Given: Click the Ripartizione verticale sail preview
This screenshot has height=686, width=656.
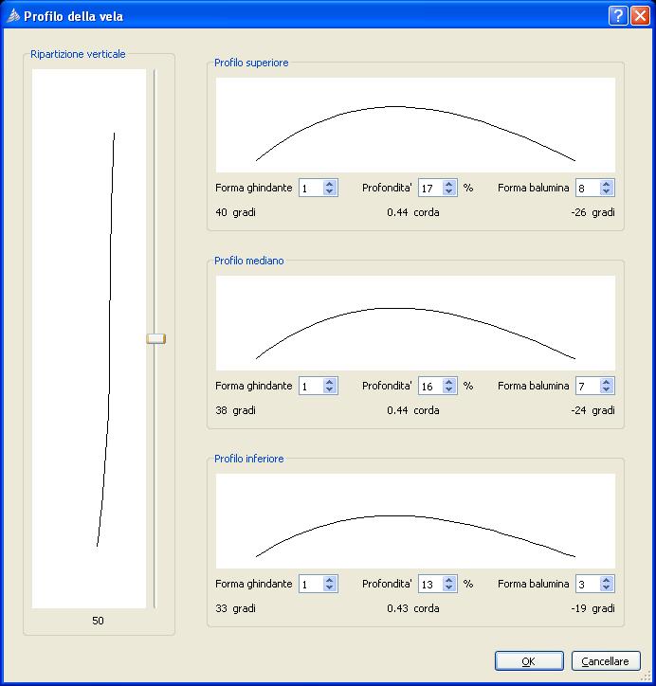Looking at the screenshot, I should coord(89,337).
